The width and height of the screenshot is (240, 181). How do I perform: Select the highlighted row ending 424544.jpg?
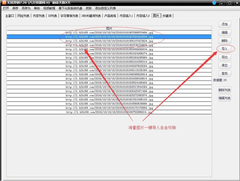[x=109, y=37]
